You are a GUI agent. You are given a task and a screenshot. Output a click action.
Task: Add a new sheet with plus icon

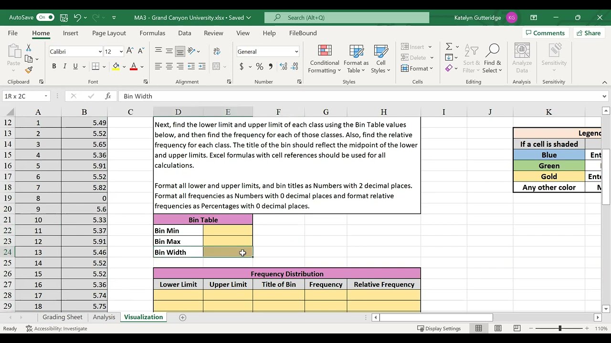(182, 317)
